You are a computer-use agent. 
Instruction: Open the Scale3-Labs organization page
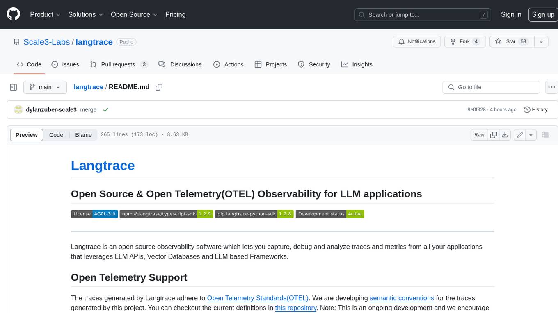click(x=47, y=42)
